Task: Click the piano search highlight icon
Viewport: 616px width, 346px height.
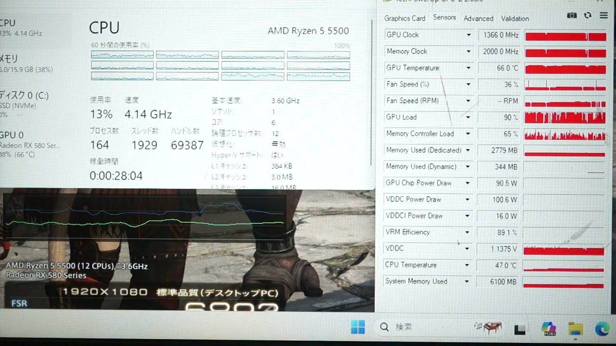Action: (488, 328)
